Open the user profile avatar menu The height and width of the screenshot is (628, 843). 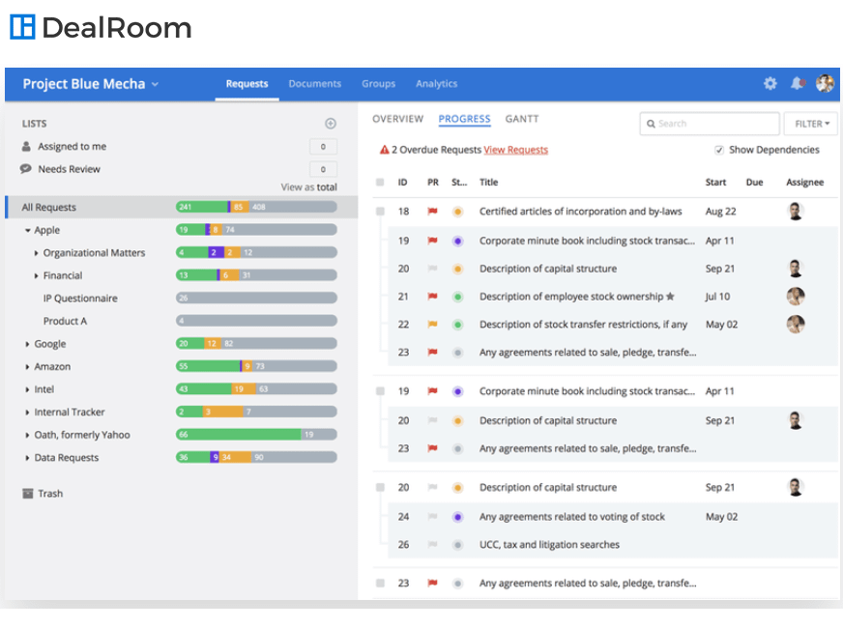825,83
